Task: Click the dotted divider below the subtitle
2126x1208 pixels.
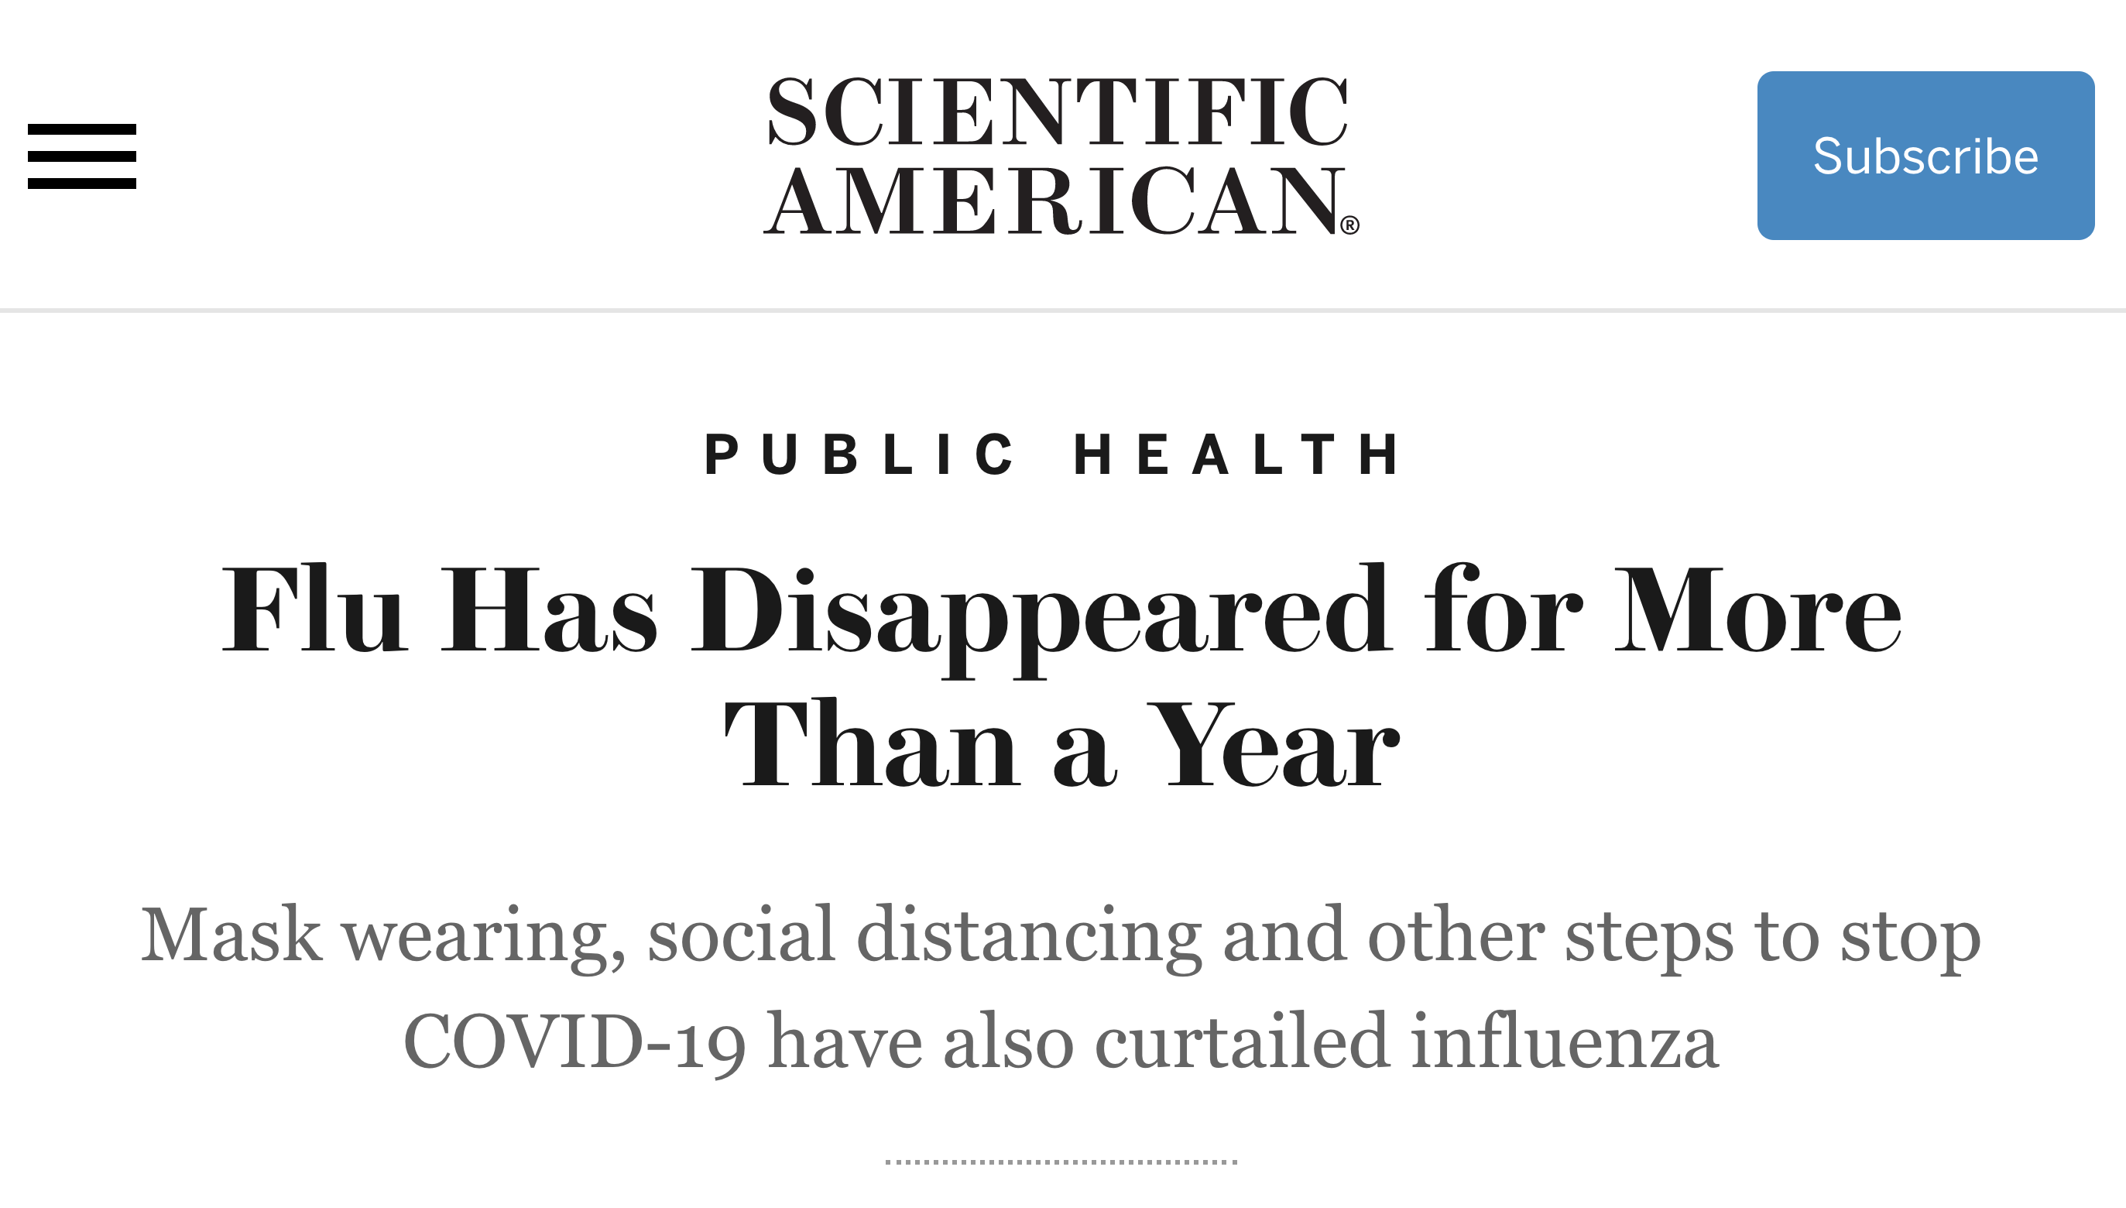Action: 1061,1162
